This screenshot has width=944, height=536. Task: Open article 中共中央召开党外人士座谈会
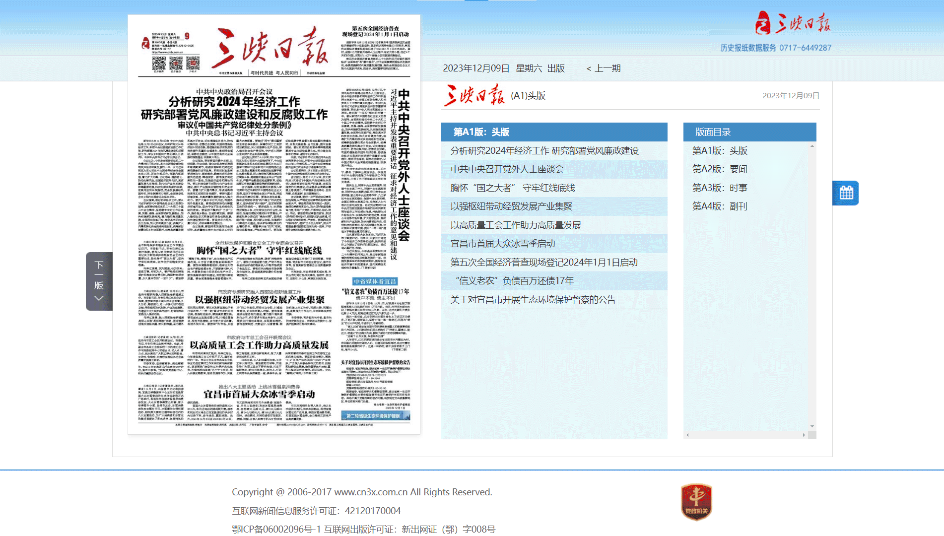507,169
